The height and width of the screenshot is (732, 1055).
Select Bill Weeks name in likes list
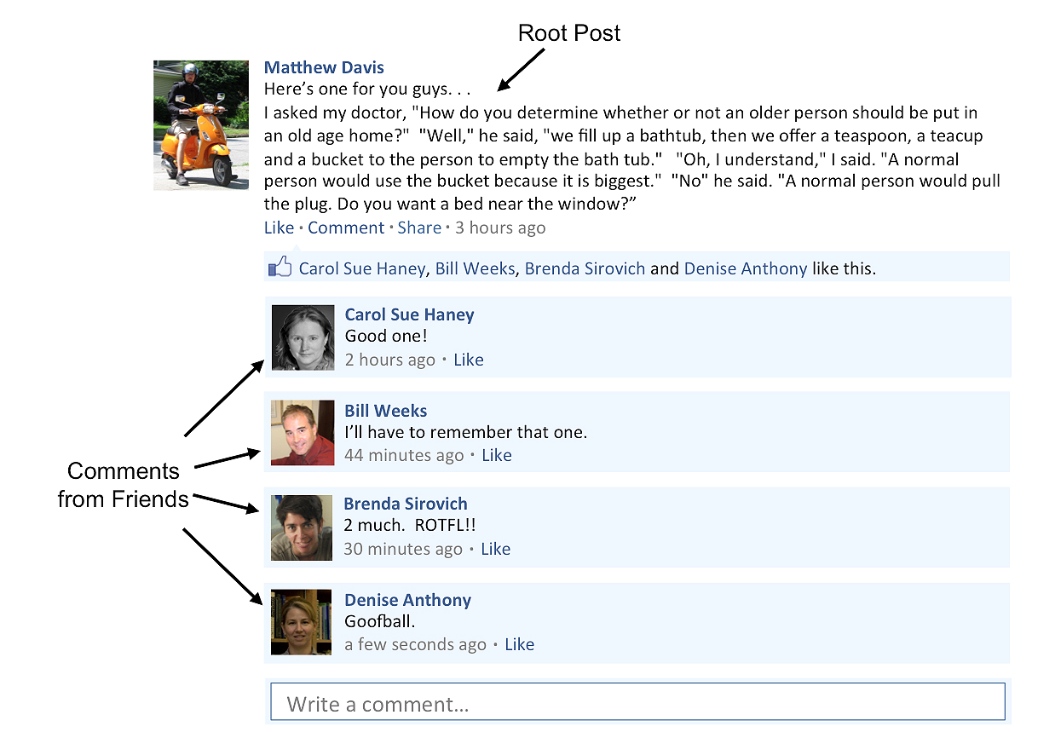(475, 268)
